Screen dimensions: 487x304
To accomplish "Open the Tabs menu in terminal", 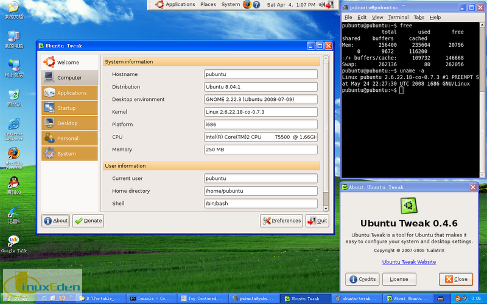I will (x=419, y=18).
